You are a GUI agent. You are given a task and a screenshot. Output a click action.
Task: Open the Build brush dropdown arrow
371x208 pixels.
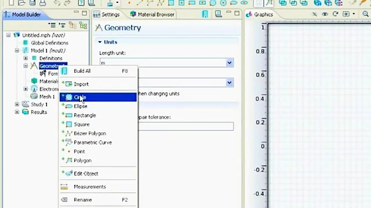(117, 3)
